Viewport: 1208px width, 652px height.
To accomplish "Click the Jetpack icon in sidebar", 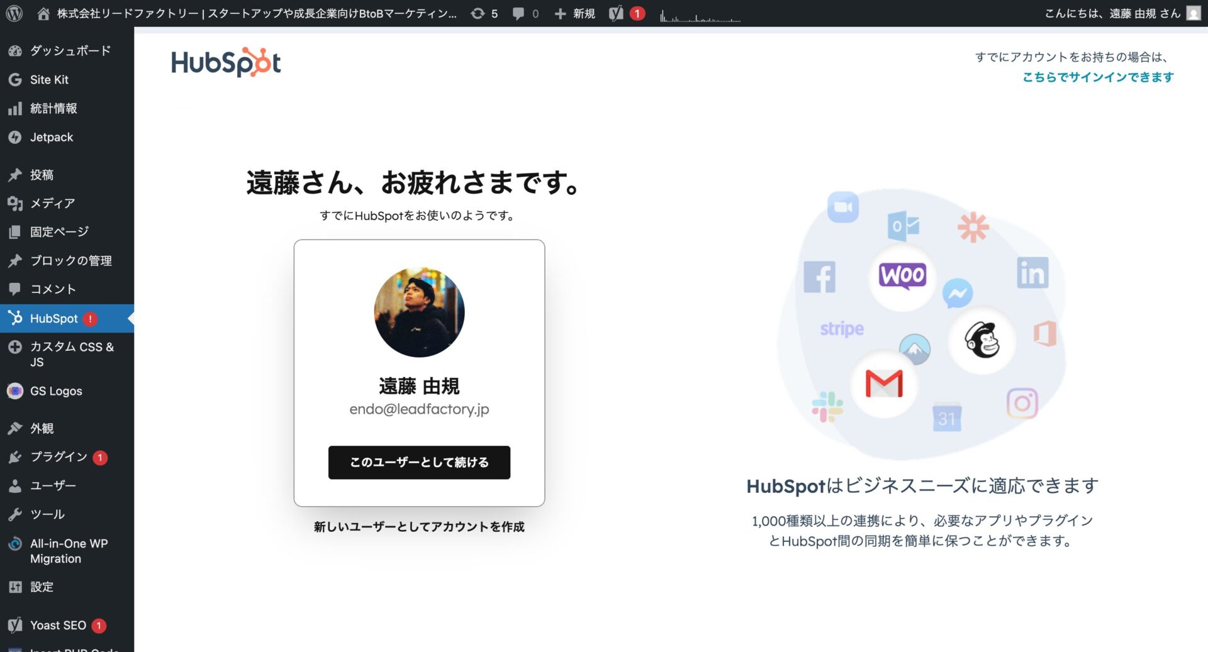I will coord(15,137).
